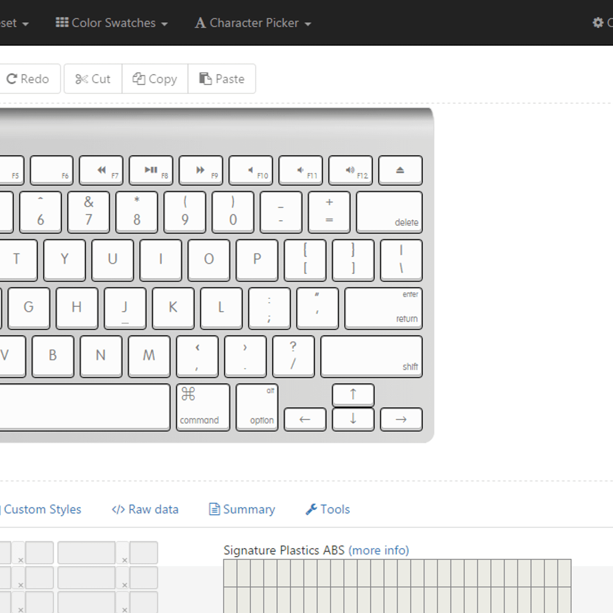This screenshot has height=613, width=613.
Task: Open the Color Swatches dropdown
Action: point(111,23)
